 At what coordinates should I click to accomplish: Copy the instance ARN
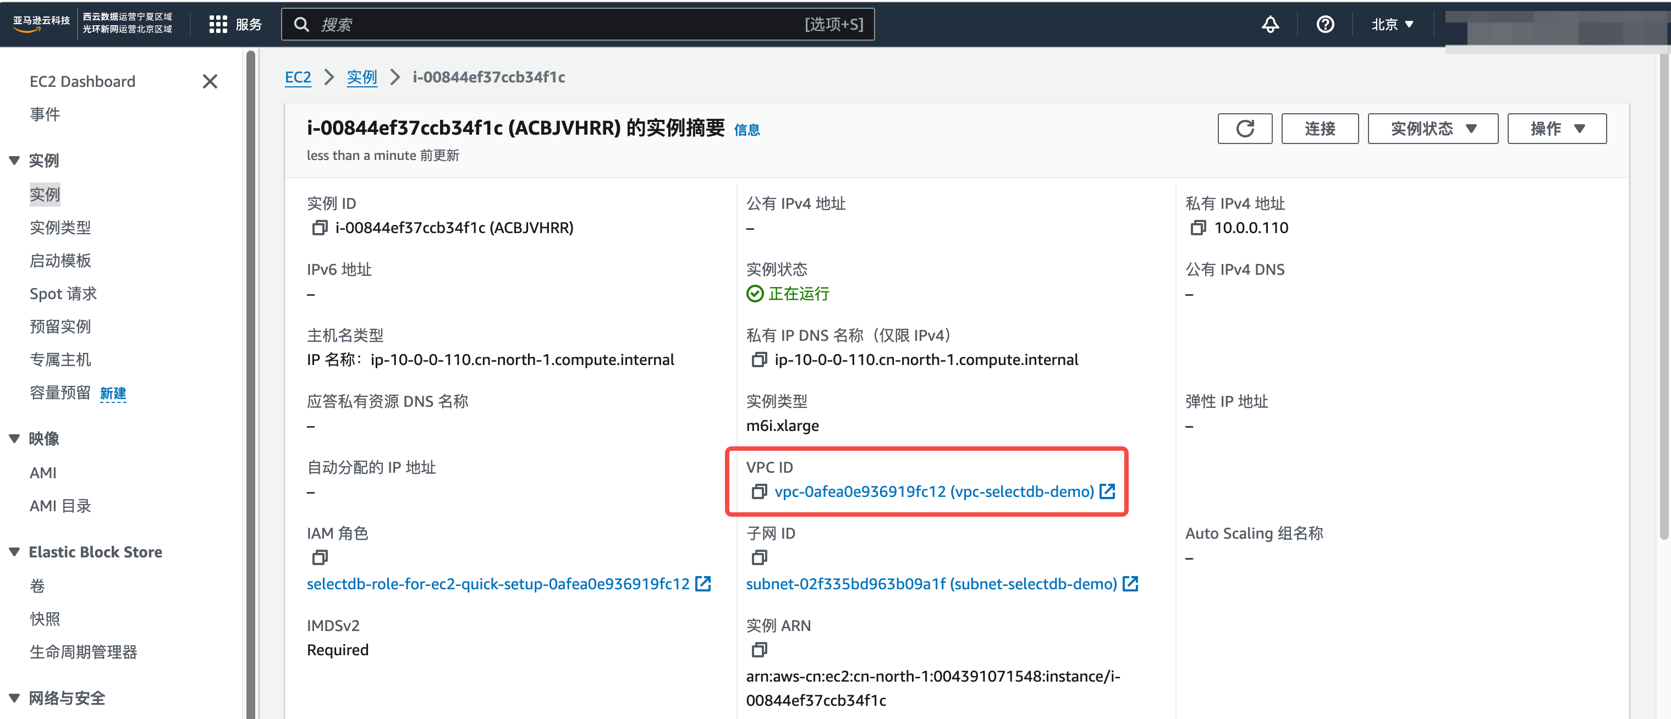pos(758,650)
